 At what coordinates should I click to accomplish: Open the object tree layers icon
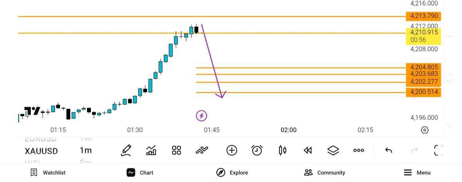pos(333,150)
